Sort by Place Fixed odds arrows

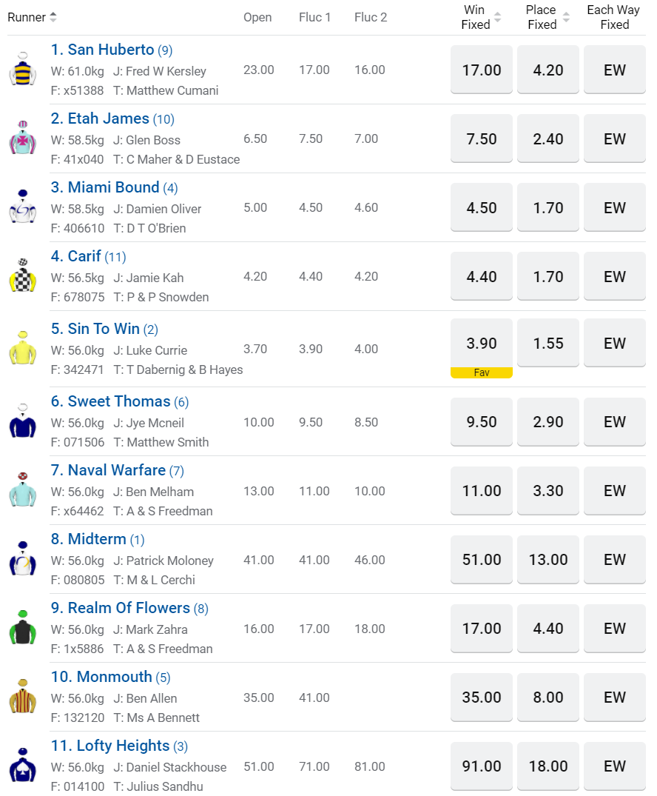[566, 17]
